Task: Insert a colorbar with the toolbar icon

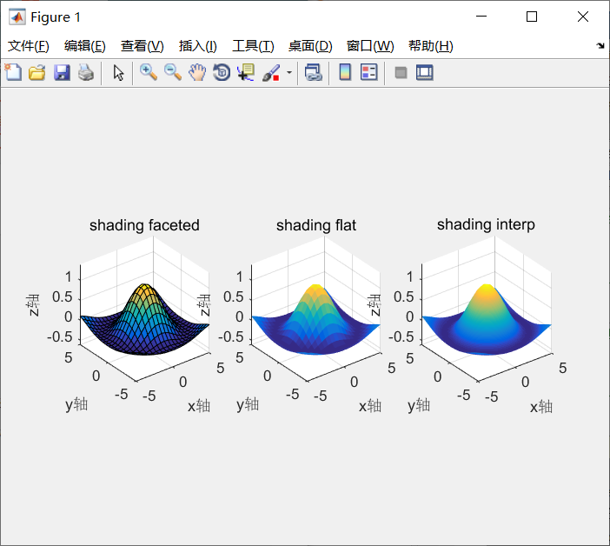Action: (x=345, y=73)
